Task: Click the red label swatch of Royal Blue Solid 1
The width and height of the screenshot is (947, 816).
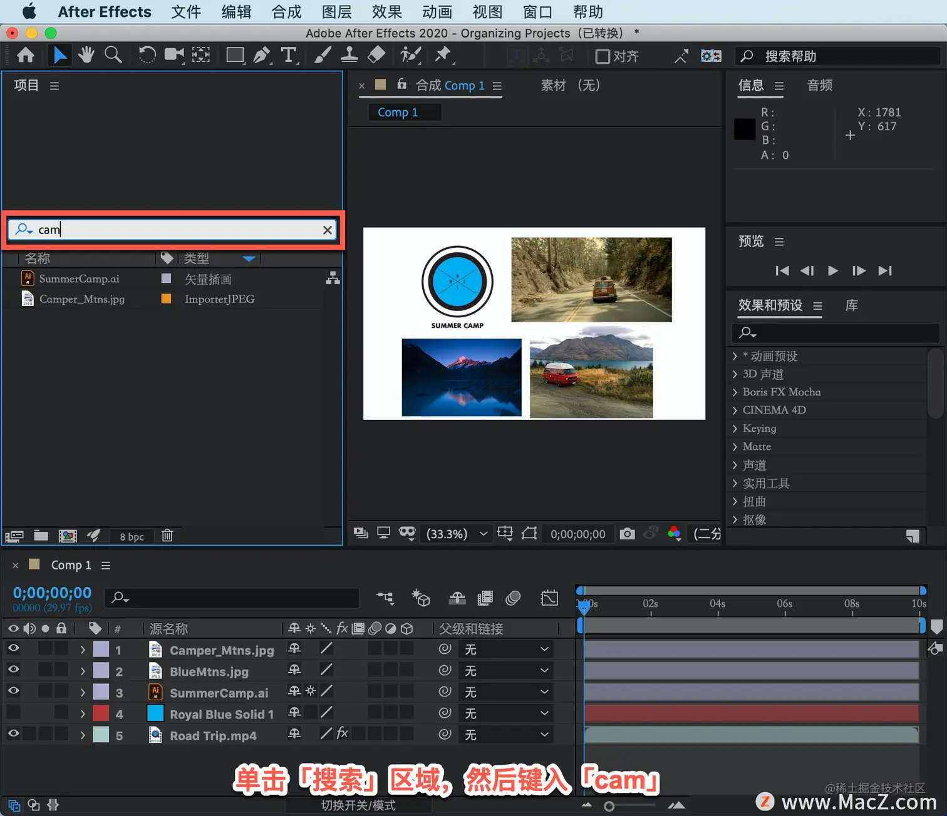Action: (101, 713)
